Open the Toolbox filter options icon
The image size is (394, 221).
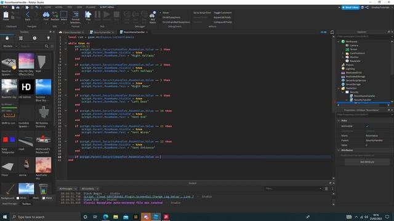pos(52,46)
